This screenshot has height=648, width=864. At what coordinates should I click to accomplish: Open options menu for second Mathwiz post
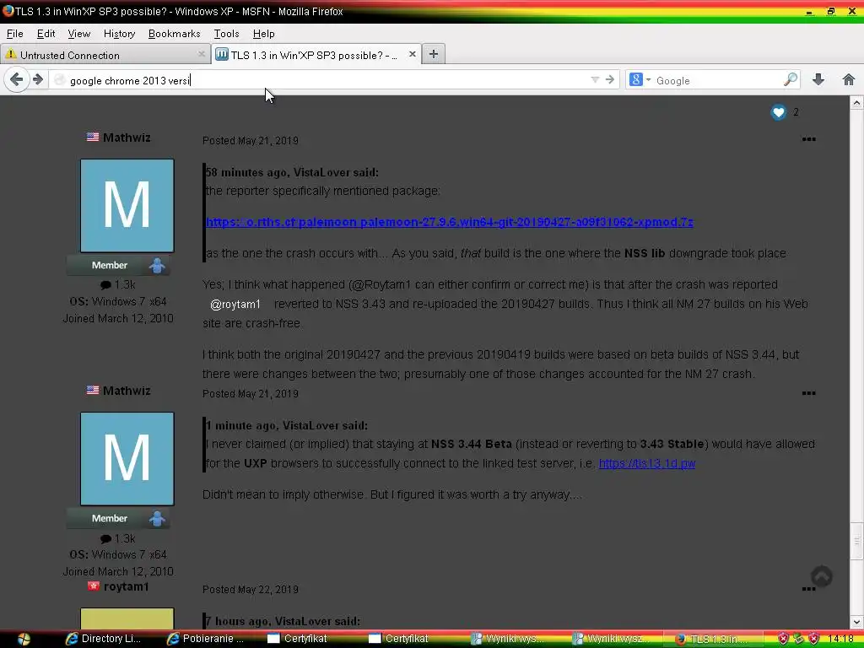(808, 393)
